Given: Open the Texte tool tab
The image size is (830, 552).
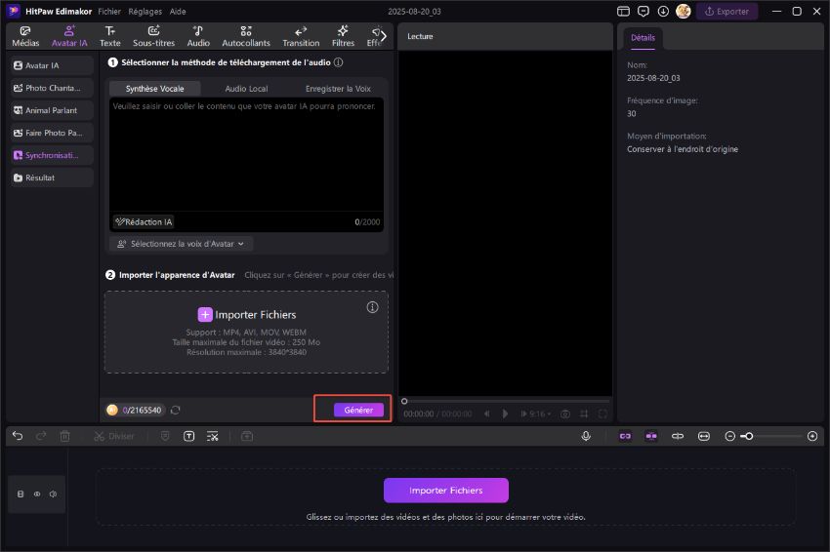Looking at the screenshot, I should (110, 36).
